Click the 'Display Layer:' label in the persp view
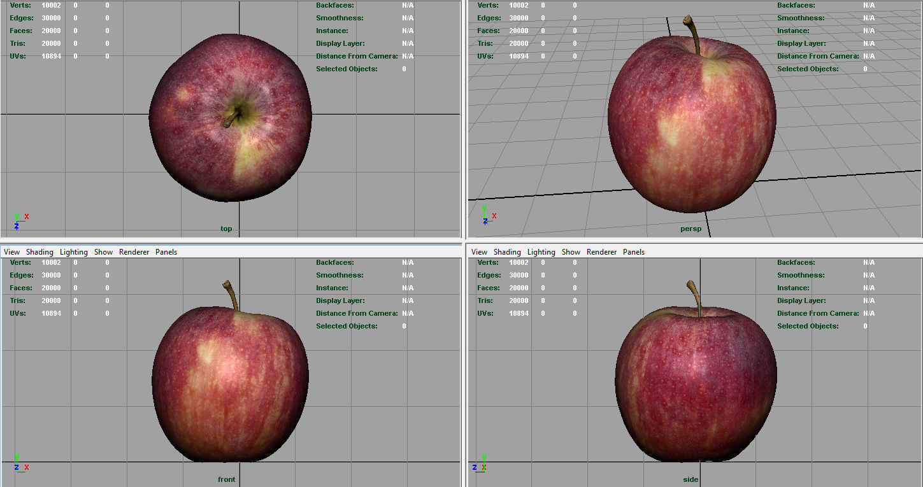The height and width of the screenshot is (487, 923). tap(802, 43)
